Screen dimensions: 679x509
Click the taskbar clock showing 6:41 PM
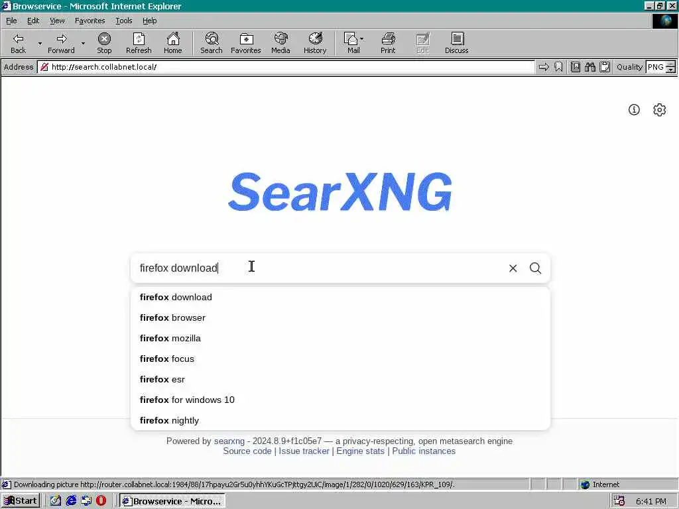(651, 501)
